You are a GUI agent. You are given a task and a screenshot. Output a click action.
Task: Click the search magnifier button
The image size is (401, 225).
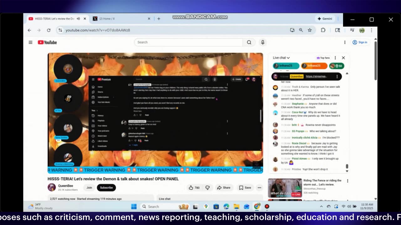[x=249, y=42]
